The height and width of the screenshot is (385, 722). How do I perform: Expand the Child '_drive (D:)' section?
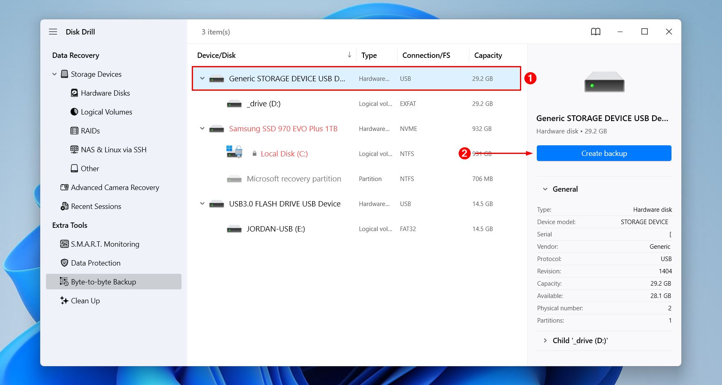(x=545, y=340)
